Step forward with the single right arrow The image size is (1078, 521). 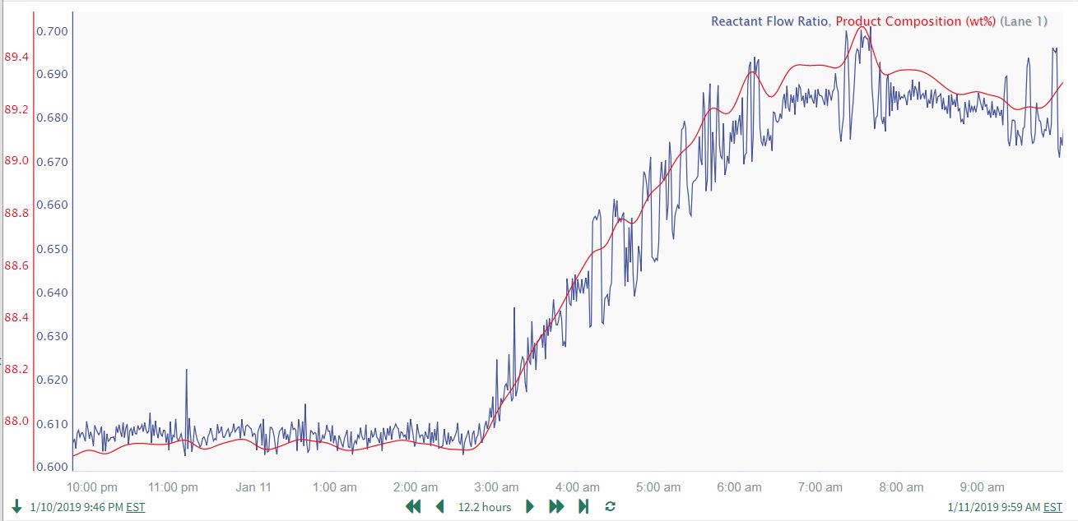[x=530, y=506]
